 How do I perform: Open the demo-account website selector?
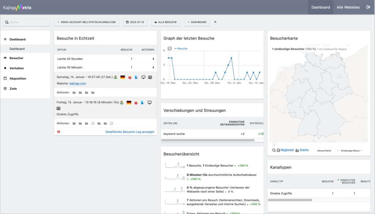(x=86, y=22)
